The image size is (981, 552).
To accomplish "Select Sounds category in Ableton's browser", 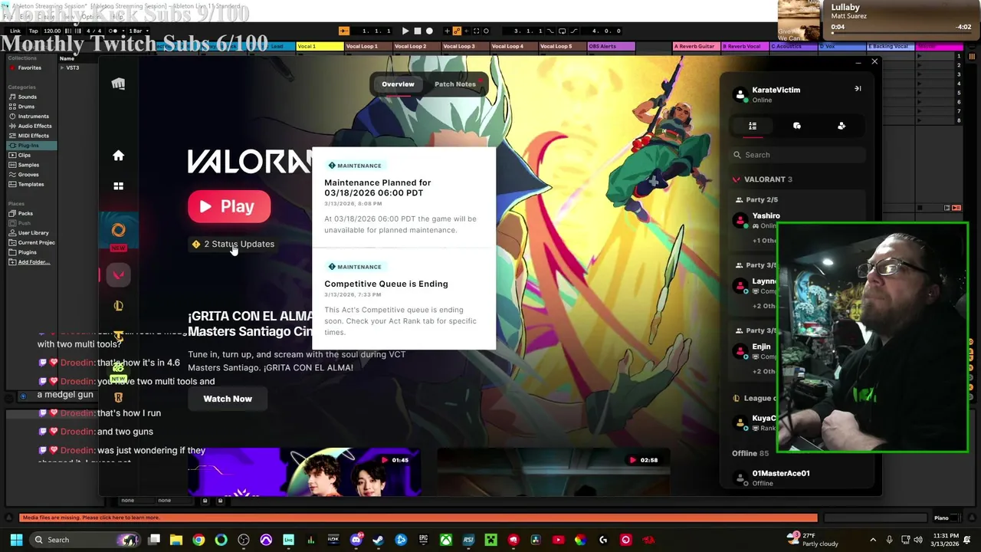I will click(28, 97).
